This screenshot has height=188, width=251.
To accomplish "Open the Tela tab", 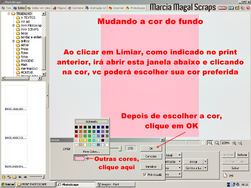I will point(6,8).
